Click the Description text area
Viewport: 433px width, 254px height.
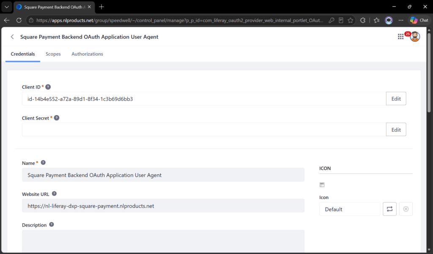[x=163, y=241]
